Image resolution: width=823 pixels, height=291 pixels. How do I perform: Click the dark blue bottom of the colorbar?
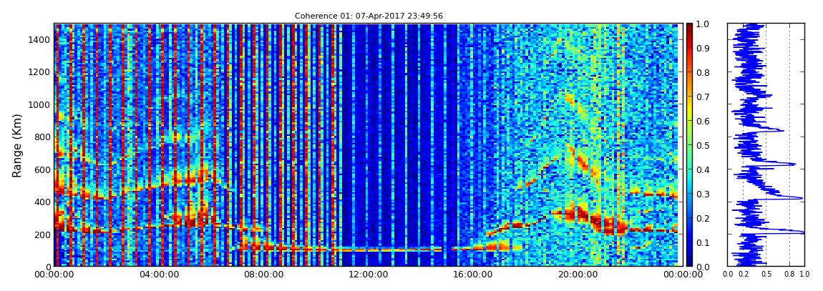pyautogui.click(x=689, y=262)
